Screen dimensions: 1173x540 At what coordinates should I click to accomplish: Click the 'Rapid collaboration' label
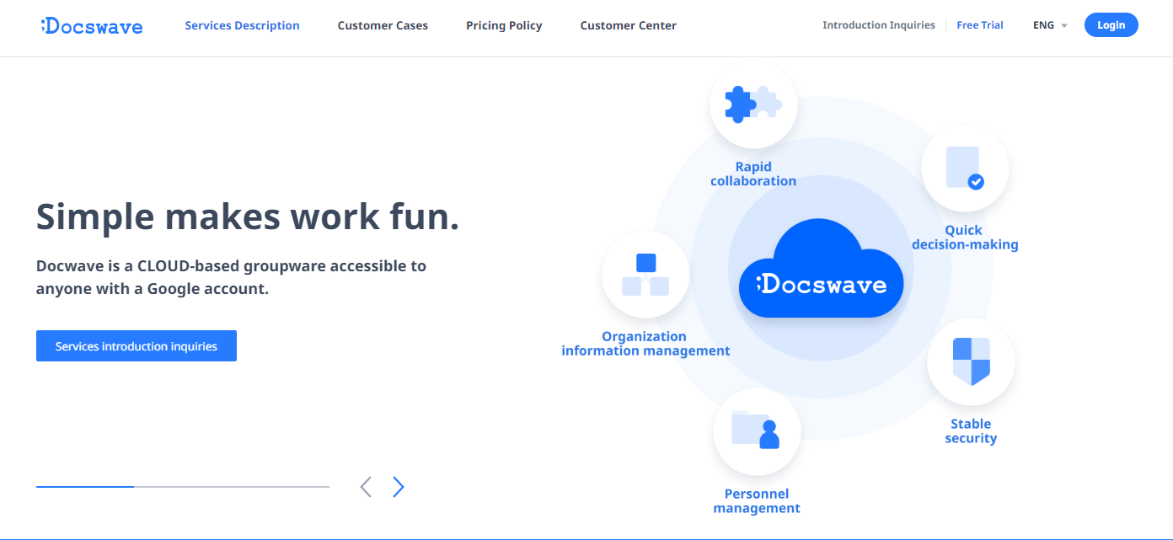[x=753, y=174]
